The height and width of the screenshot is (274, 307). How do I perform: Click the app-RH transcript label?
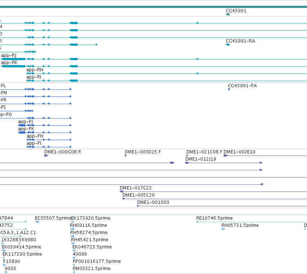(x=35, y=70)
